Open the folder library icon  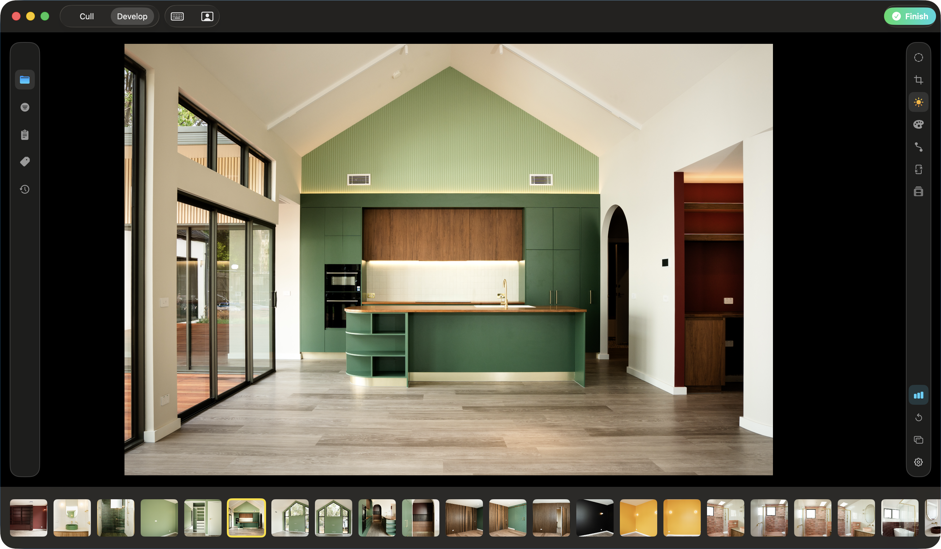tap(25, 80)
